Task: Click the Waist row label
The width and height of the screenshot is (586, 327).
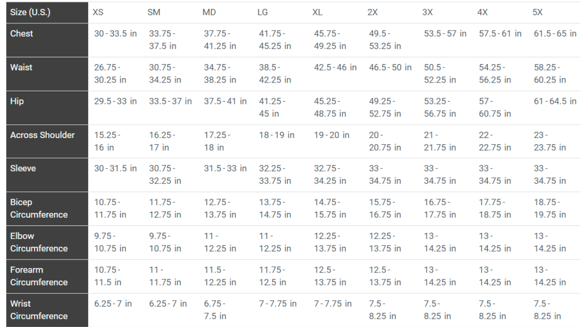Action: (x=21, y=68)
